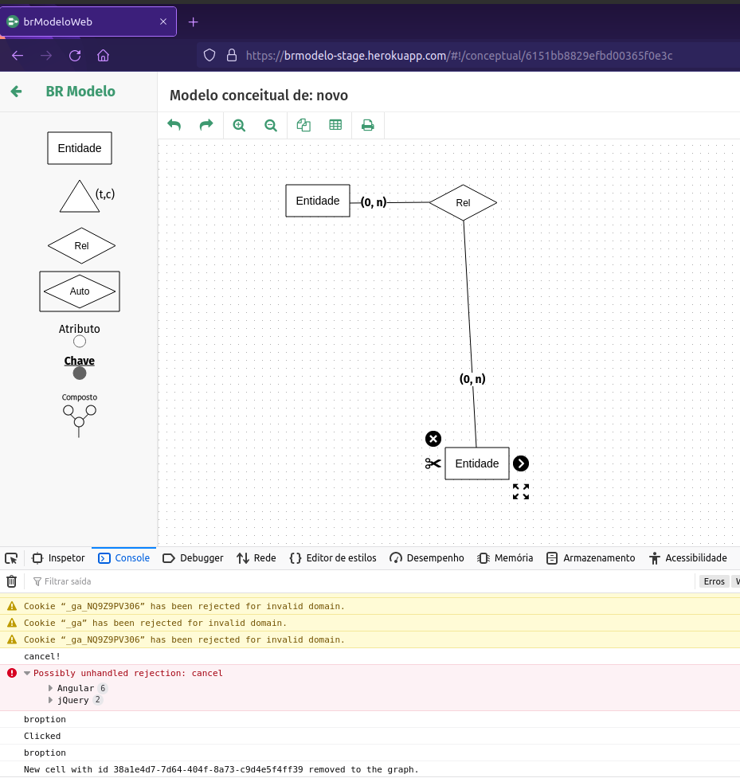Reload the page with the refresh icon

point(75,56)
